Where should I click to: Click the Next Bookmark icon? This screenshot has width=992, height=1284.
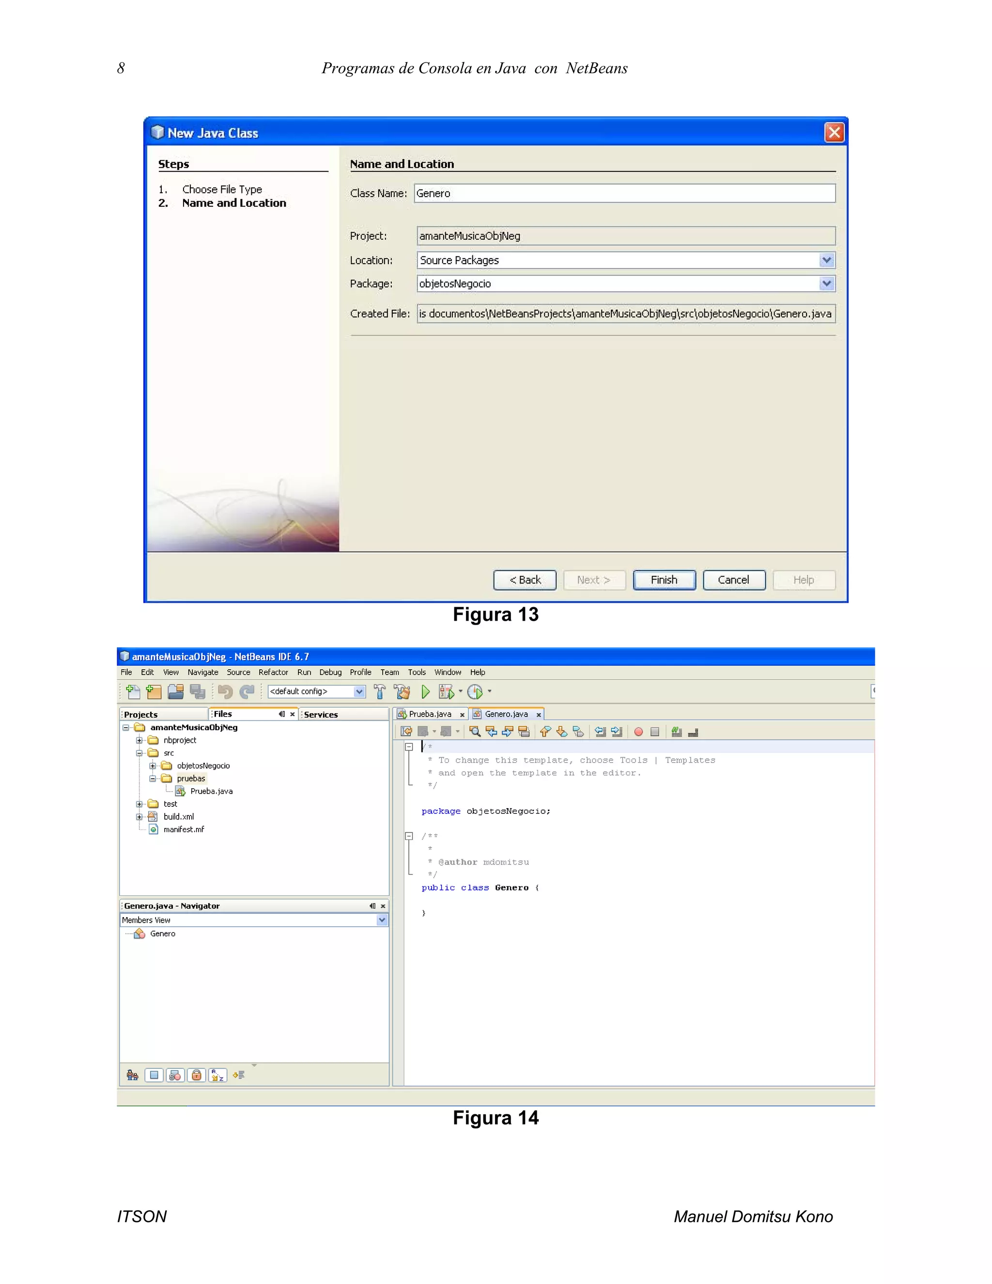(562, 731)
